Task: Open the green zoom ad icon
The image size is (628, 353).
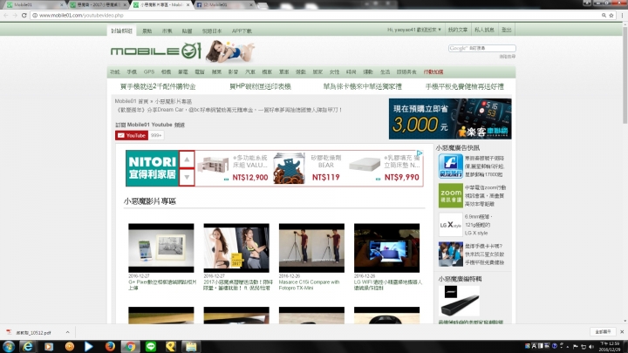Action: tap(451, 195)
